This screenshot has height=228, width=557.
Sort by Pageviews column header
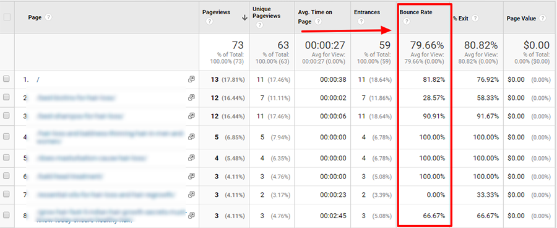click(x=216, y=12)
